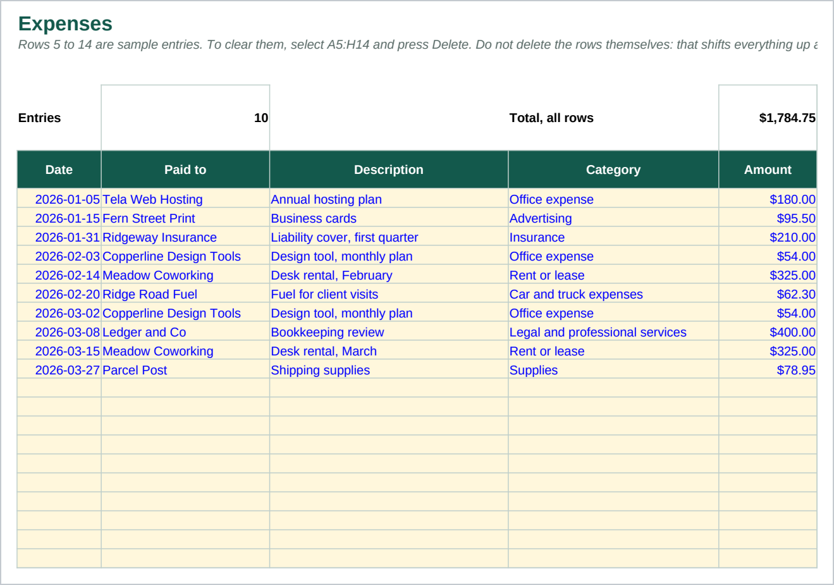Image resolution: width=834 pixels, height=585 pixels.
Task: Select the Ledger and Co cell
Action: click(x=185, y=332)
